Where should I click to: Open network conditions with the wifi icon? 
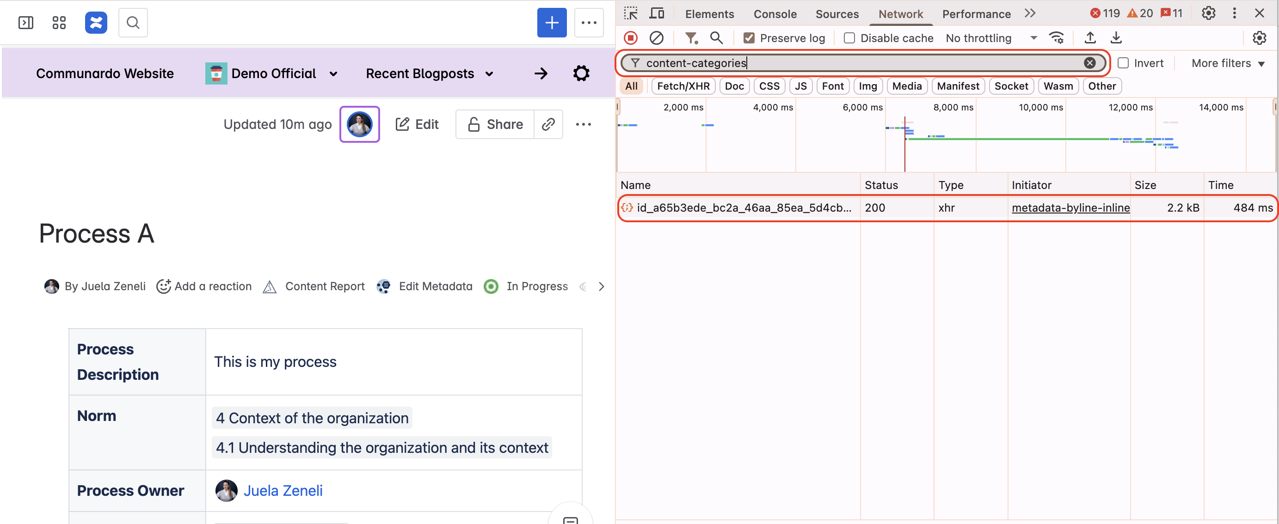(x=1056, y=38)
